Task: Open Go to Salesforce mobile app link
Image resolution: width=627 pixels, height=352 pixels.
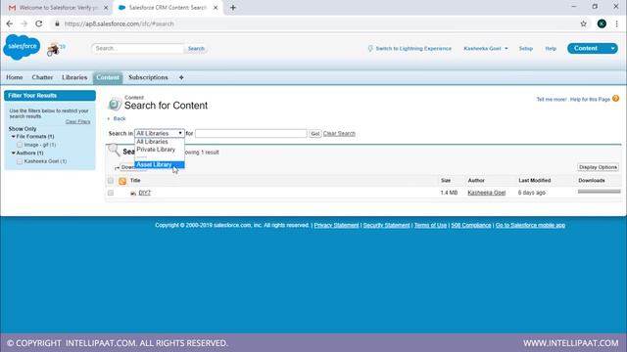Action: pyautogui.click(x=530, y=226)
